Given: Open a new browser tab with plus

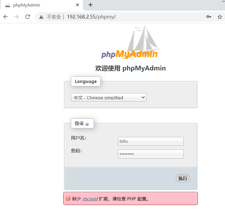Looking at the screenshot, I should pos(90,5).
